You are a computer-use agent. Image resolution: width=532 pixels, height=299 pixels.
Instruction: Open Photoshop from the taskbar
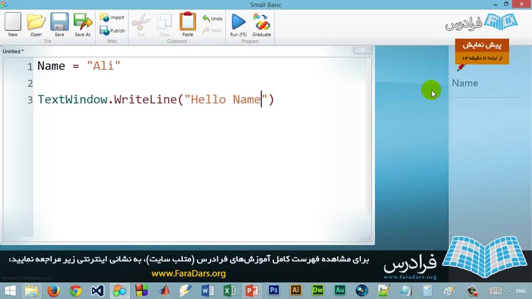(274, 290)
